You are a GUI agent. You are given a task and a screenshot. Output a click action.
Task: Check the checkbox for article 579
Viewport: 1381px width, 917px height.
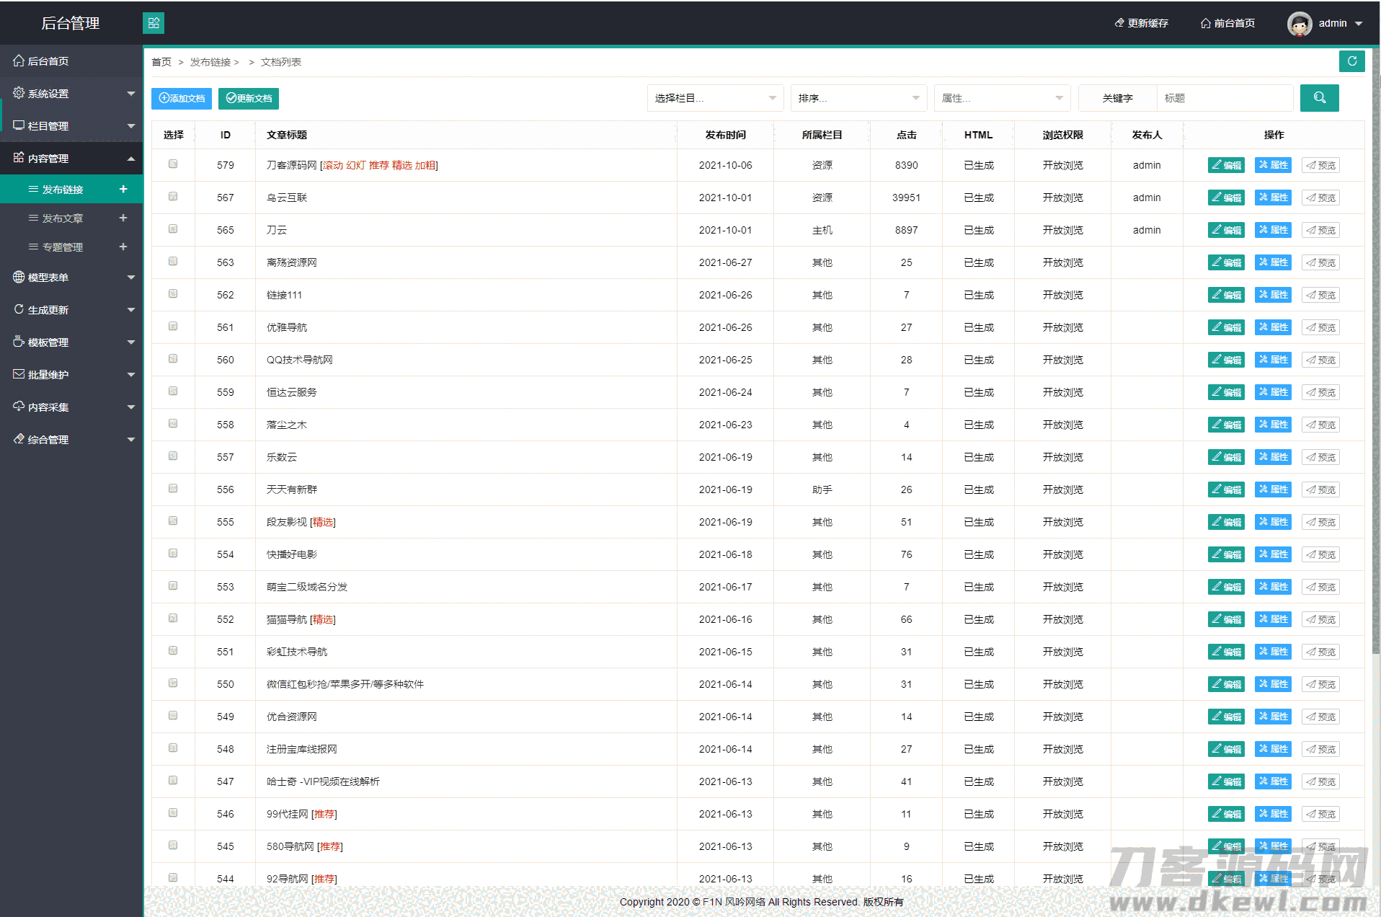173,164
